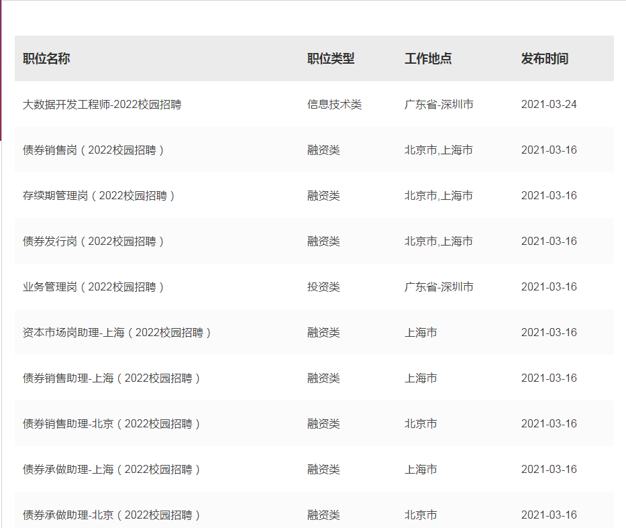Click 北京市,上海市 location for 债券销售岗
This screenshot has width=626, height=528.
[438, 150]
